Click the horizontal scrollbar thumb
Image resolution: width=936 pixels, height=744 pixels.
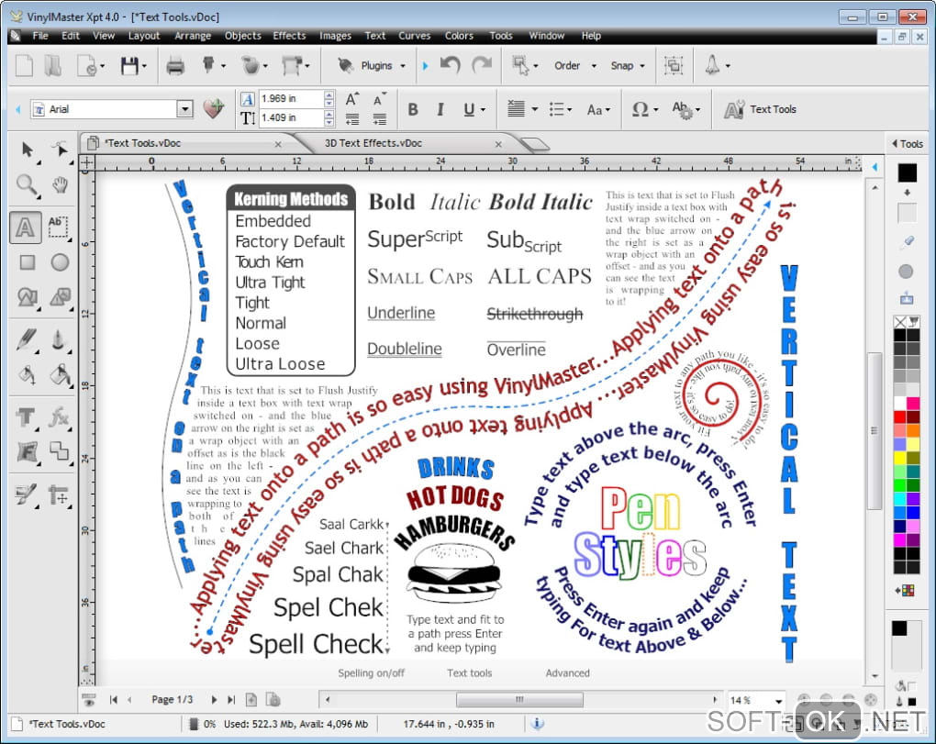coord(519,699)
